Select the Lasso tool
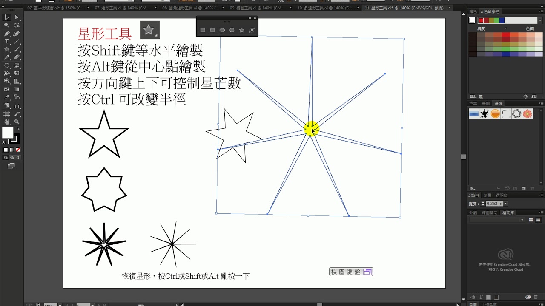545x306 pixels. click(17, 25)
